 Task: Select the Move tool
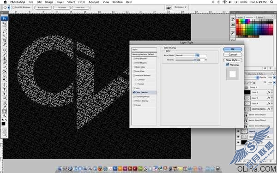tap(4, 24)
